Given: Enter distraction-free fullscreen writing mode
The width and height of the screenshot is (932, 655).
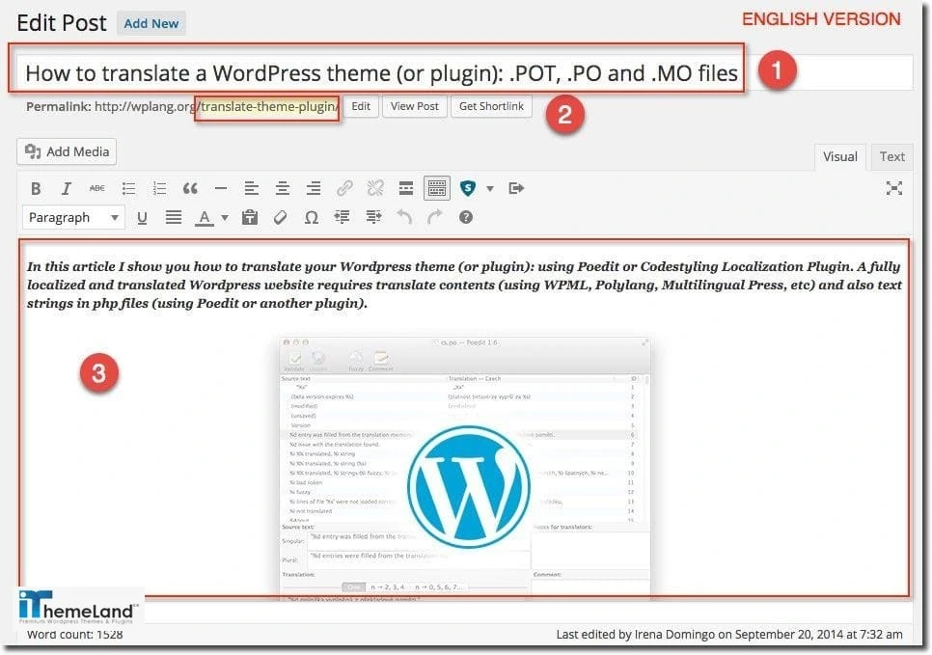Looking at the screenshot, I should (x=894, y=188).
